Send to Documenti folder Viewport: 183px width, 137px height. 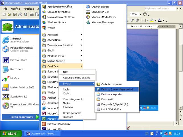tap(117, 99)
